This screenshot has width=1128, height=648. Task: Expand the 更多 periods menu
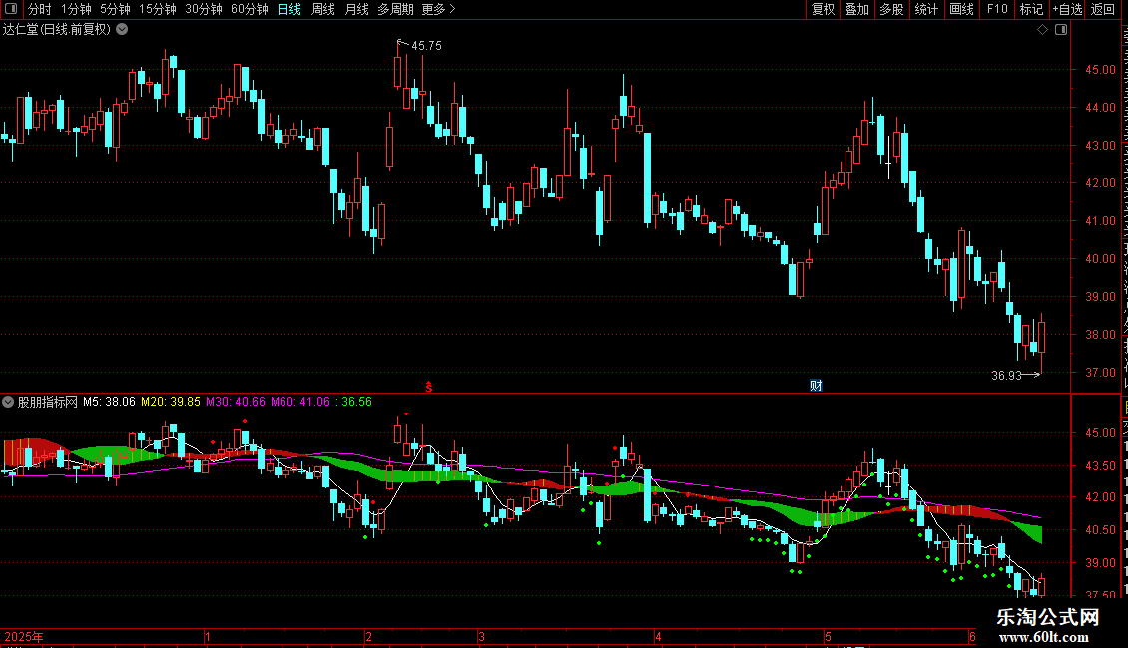(438, 9)
